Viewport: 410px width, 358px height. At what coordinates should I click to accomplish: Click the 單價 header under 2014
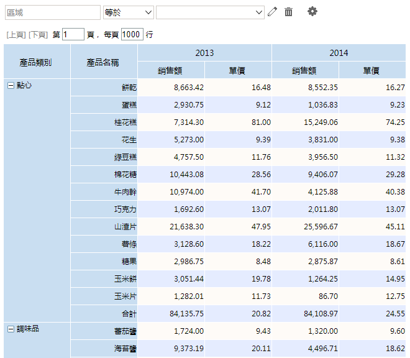371,70
